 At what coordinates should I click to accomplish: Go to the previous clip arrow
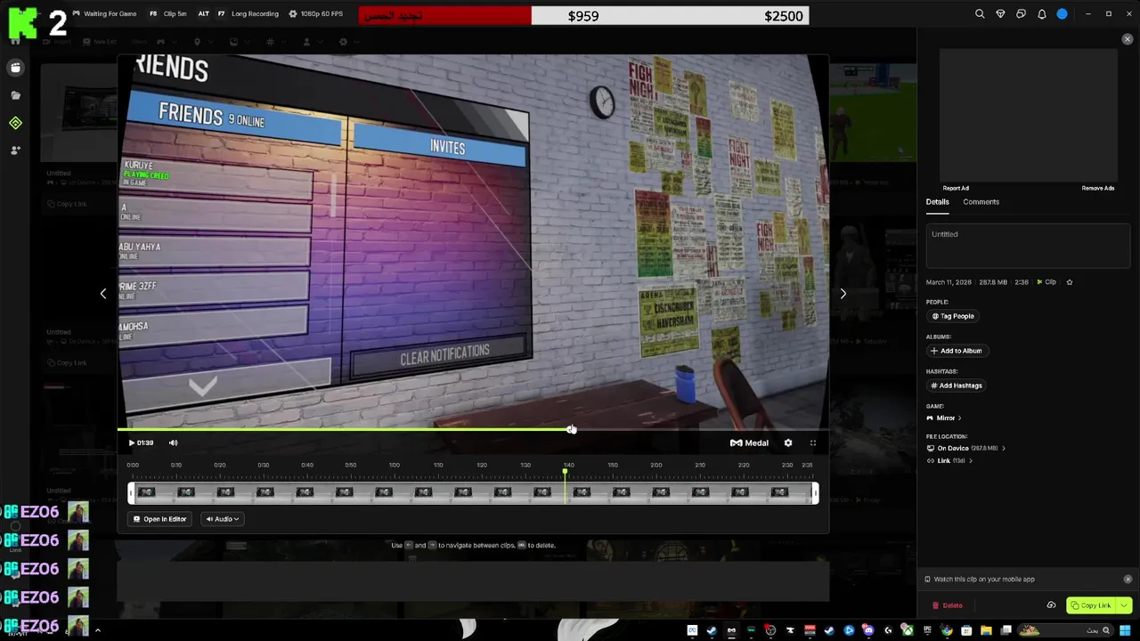pyautogui.click(x=103, y=293)
